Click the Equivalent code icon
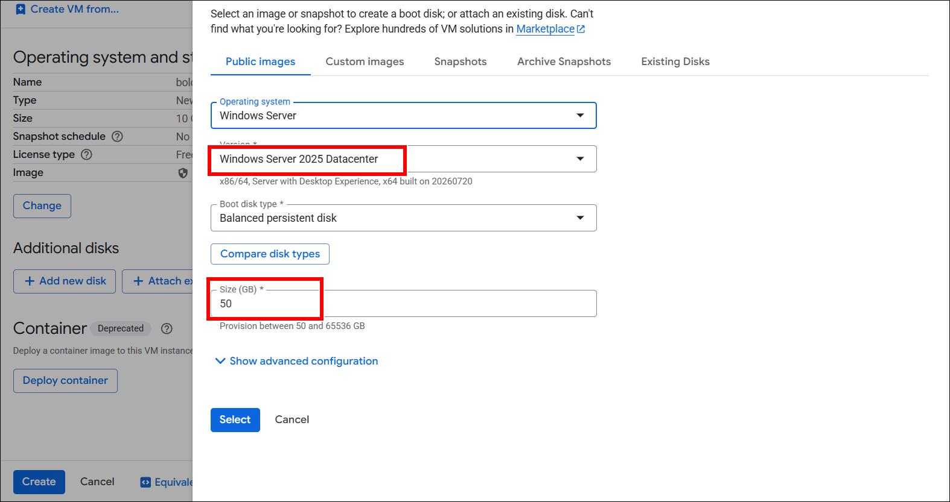 (x=145, y=482)
